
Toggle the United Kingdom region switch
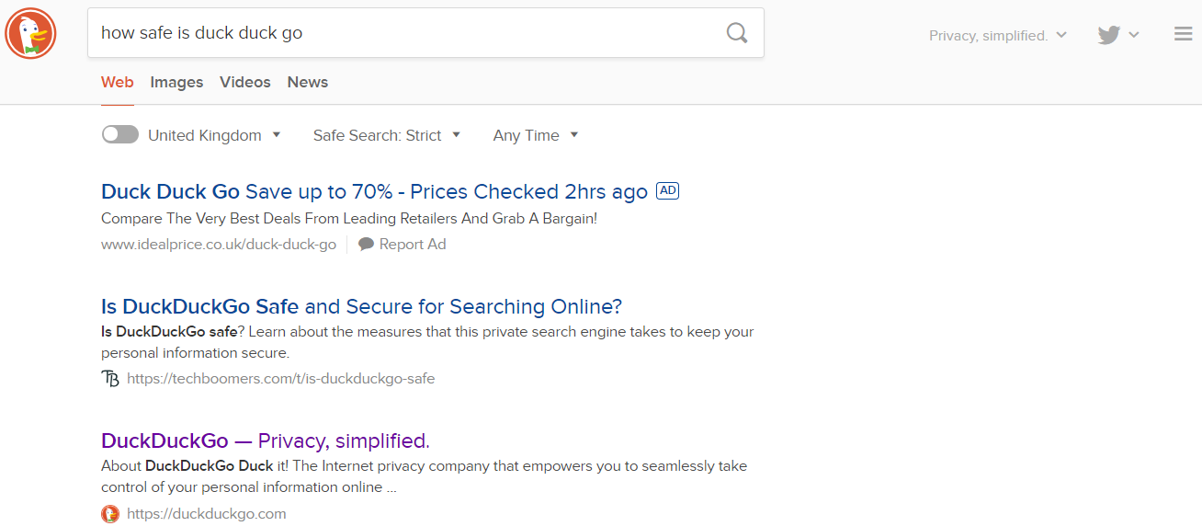point(120,135)
